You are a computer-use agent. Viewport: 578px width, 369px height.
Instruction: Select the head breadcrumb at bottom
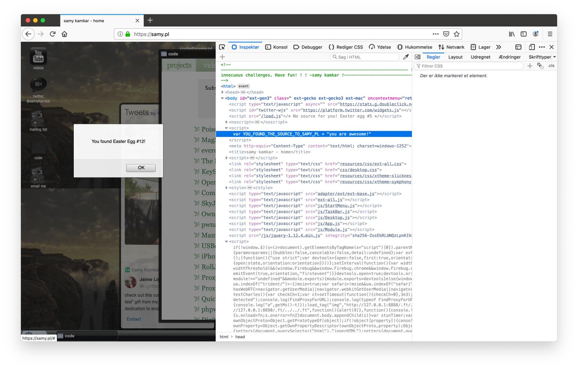(240, 337)
